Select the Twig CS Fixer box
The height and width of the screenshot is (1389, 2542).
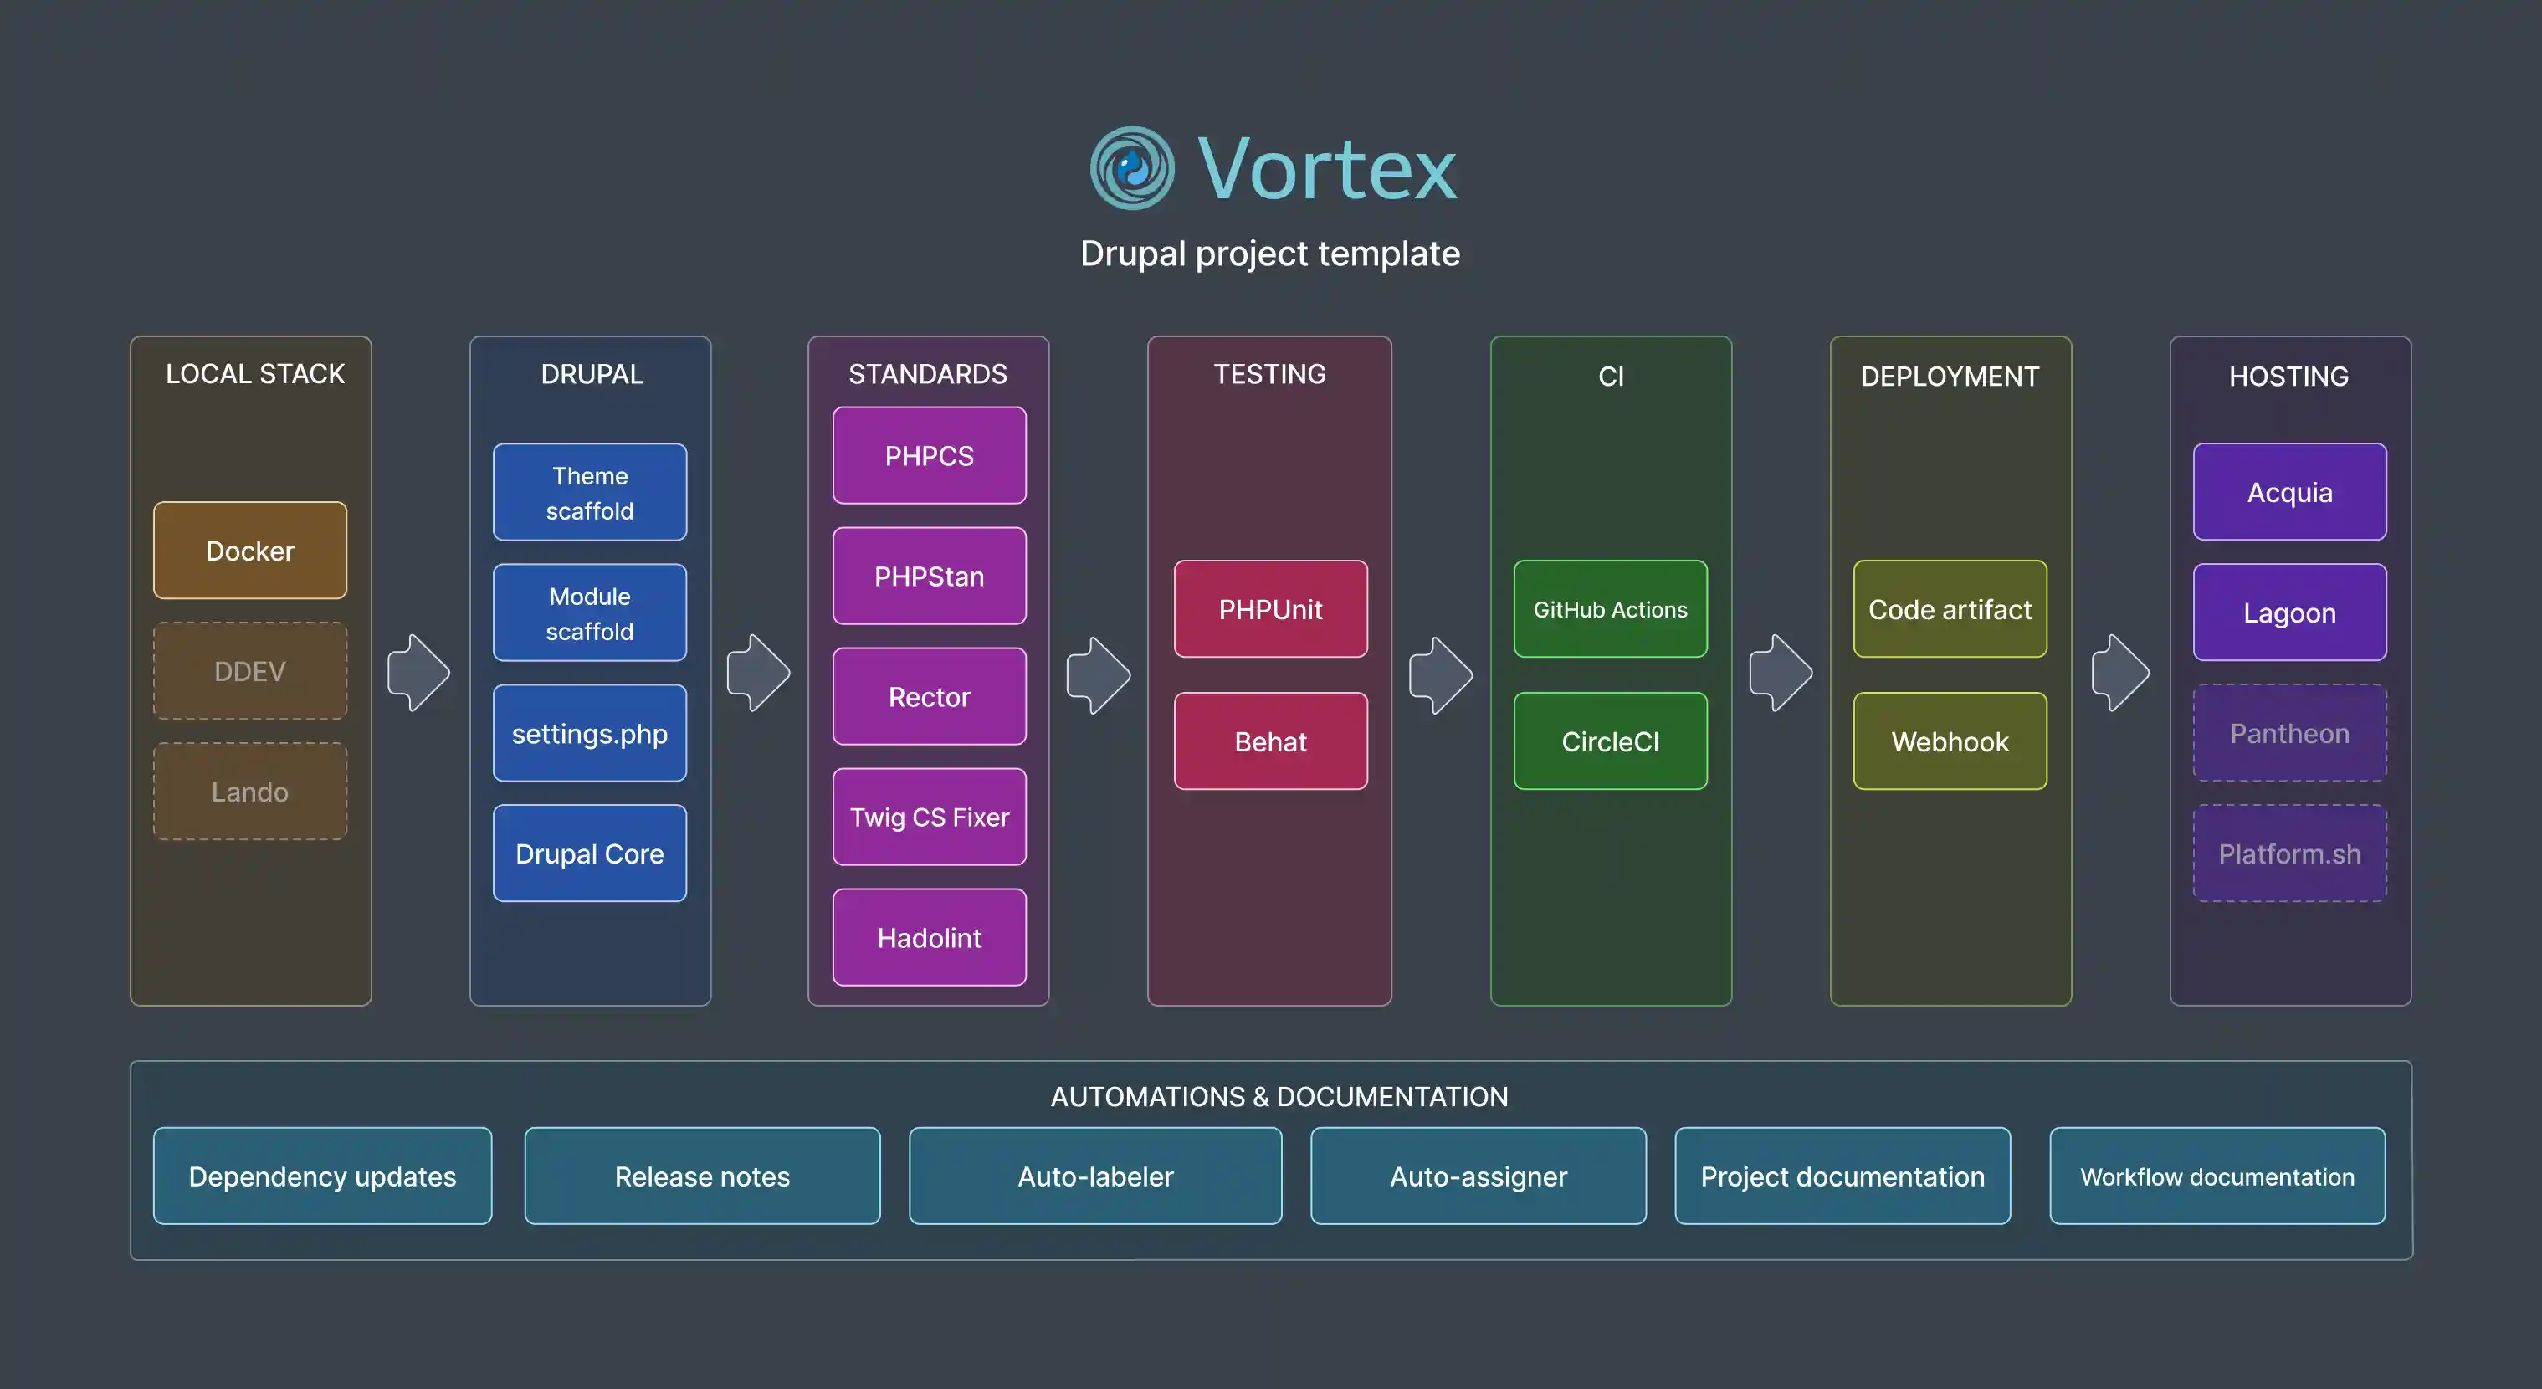tap(930, 817)
